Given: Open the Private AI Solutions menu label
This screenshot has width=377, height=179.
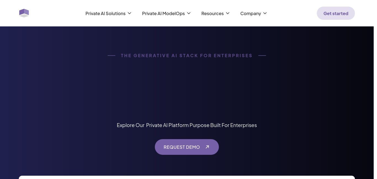Looking at the screenshot, I should 105,13.
